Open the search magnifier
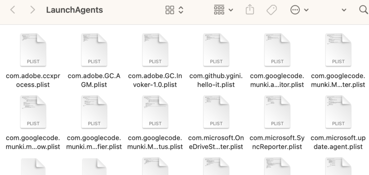 pos(363,10)
